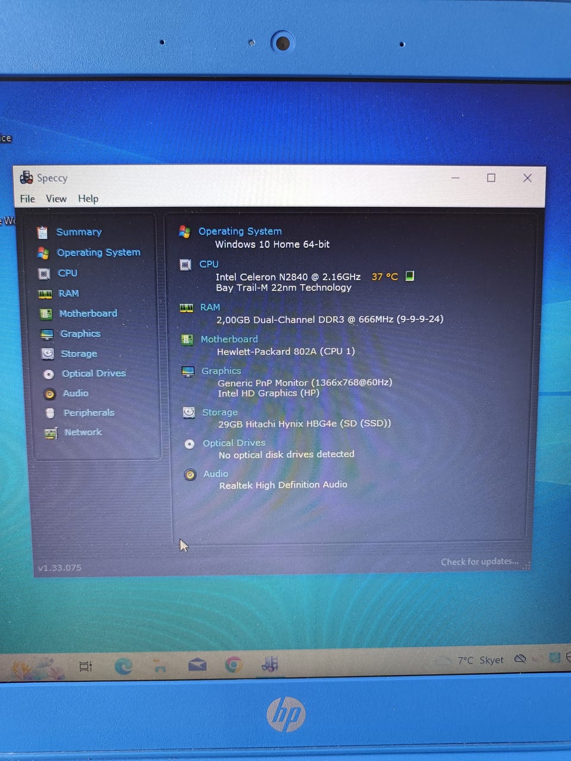Select CPU label in the sidebar

coord(68,273)
